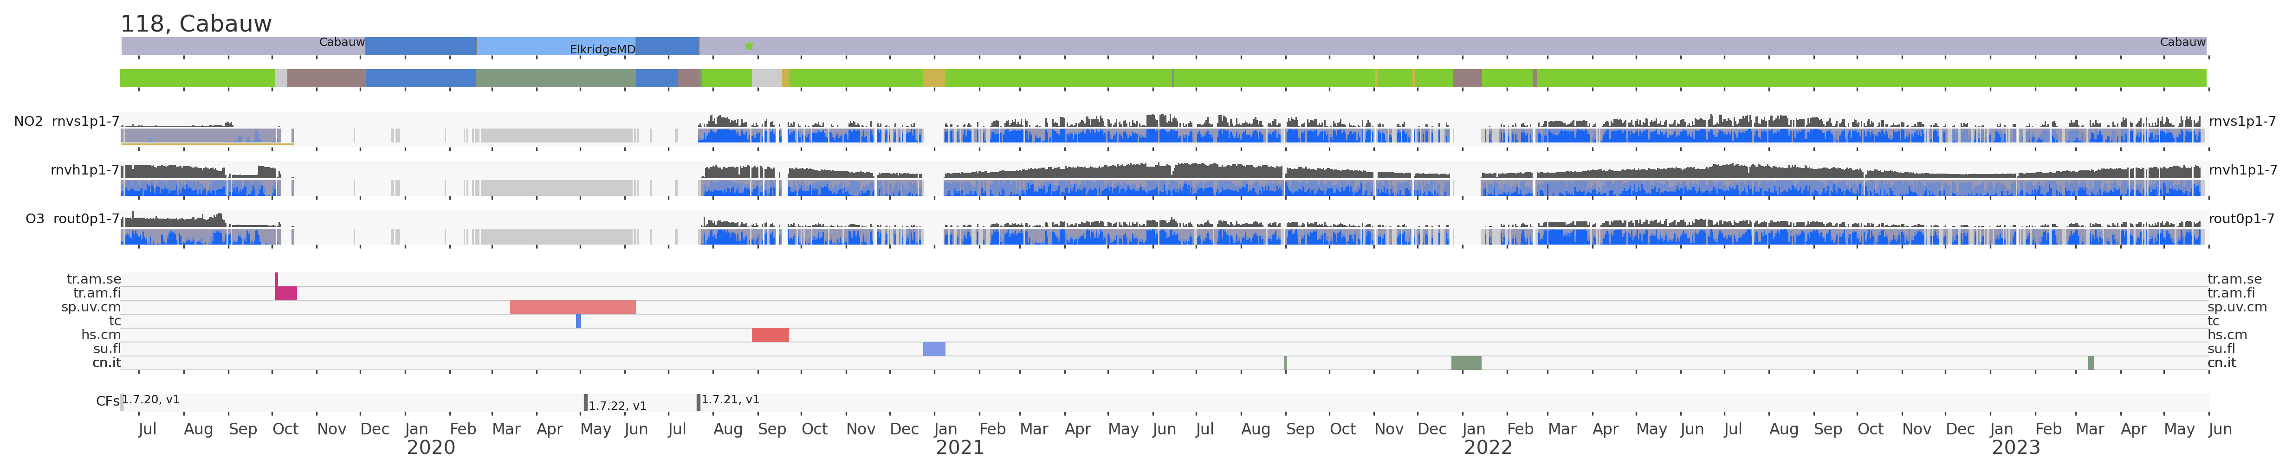
Task: Click the green star marker in top bar
Action: pos(748,46)
